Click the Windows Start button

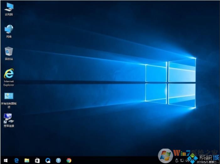(6, 160)
